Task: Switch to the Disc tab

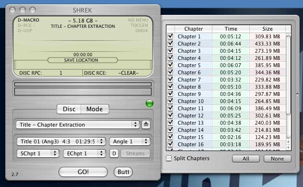Action: [x=69, y=109]
